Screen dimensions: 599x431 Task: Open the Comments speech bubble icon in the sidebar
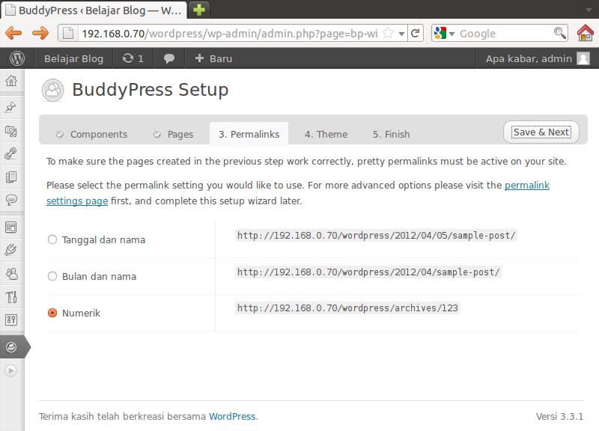pyautogui.click(x=11, y=200)
